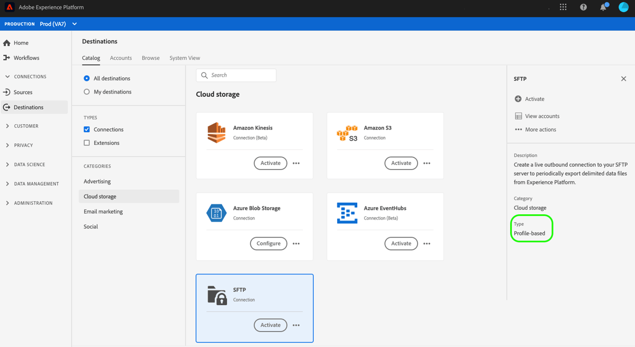The height and width of the screenshot is (347, 635).
Task: Open the app switcher grid icon
Action: 563,7
